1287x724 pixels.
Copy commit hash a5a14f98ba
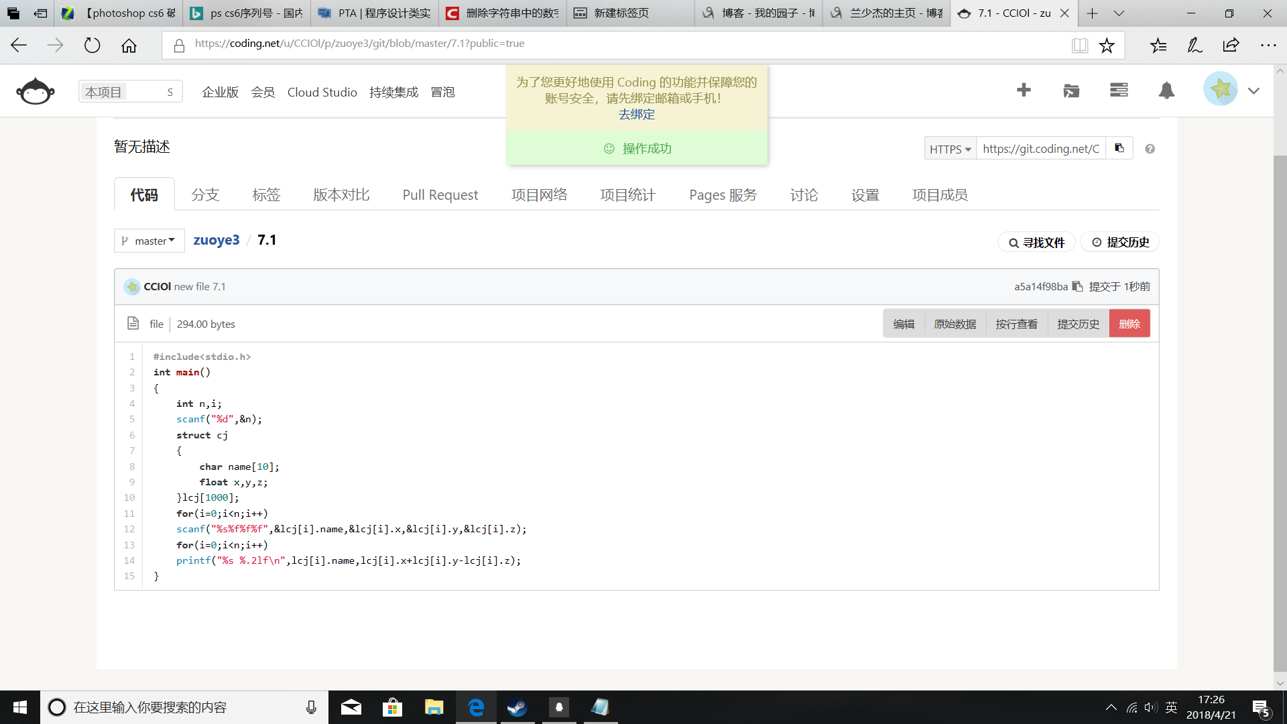tap(1077, 286)
